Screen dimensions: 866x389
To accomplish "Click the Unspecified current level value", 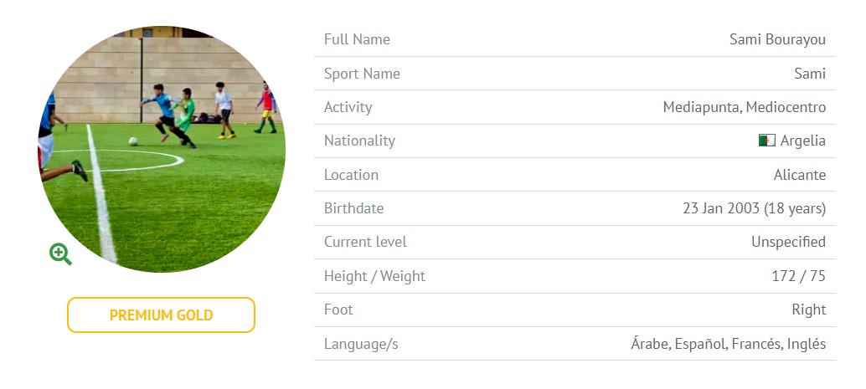I will click(x=788, y=242).
